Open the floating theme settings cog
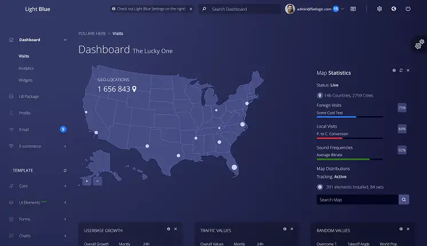This screenshot has height=246, width=427. click(x=420, y=44)
